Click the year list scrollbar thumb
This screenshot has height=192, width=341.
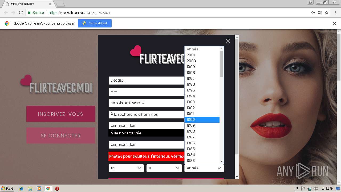pos(222,63)
